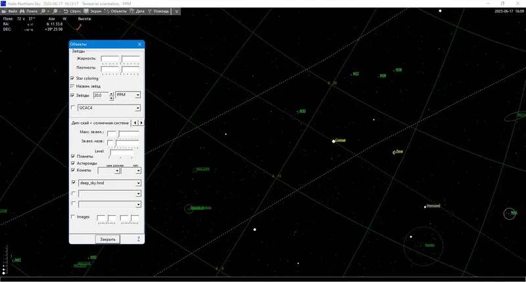Screen dimensions: 526x282
Task: Open the PPM star catalog dropdown
Action: click(x=128, y=95)
